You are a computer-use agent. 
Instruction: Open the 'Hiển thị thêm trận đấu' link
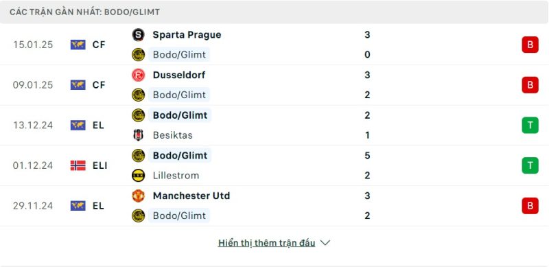tap(266, 243)
